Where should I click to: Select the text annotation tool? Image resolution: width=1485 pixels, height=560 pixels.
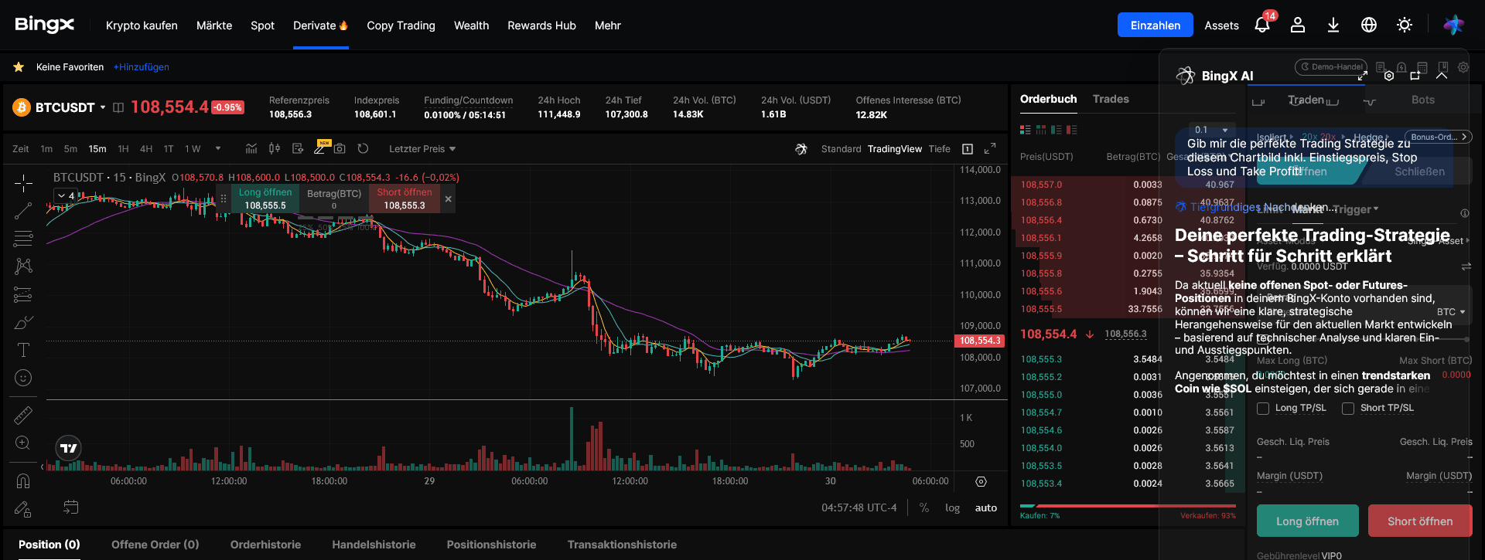[23, 350]
